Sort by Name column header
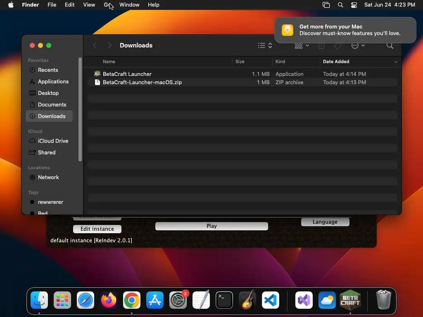The height and width of the screenshot is (317, 423). pos(109,62)
